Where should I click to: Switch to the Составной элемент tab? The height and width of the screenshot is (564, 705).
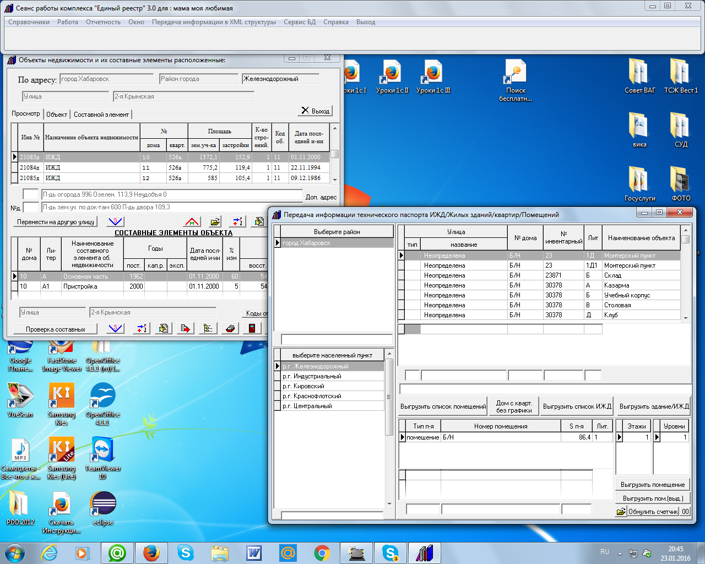(101, 115)
